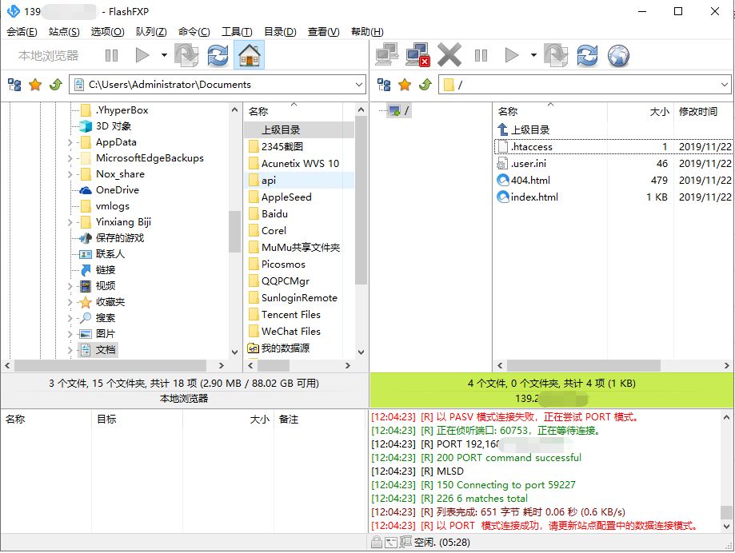Click the globe switch-to-remote-browser icon
735x553 pixels.
click(x=619, y=55)
